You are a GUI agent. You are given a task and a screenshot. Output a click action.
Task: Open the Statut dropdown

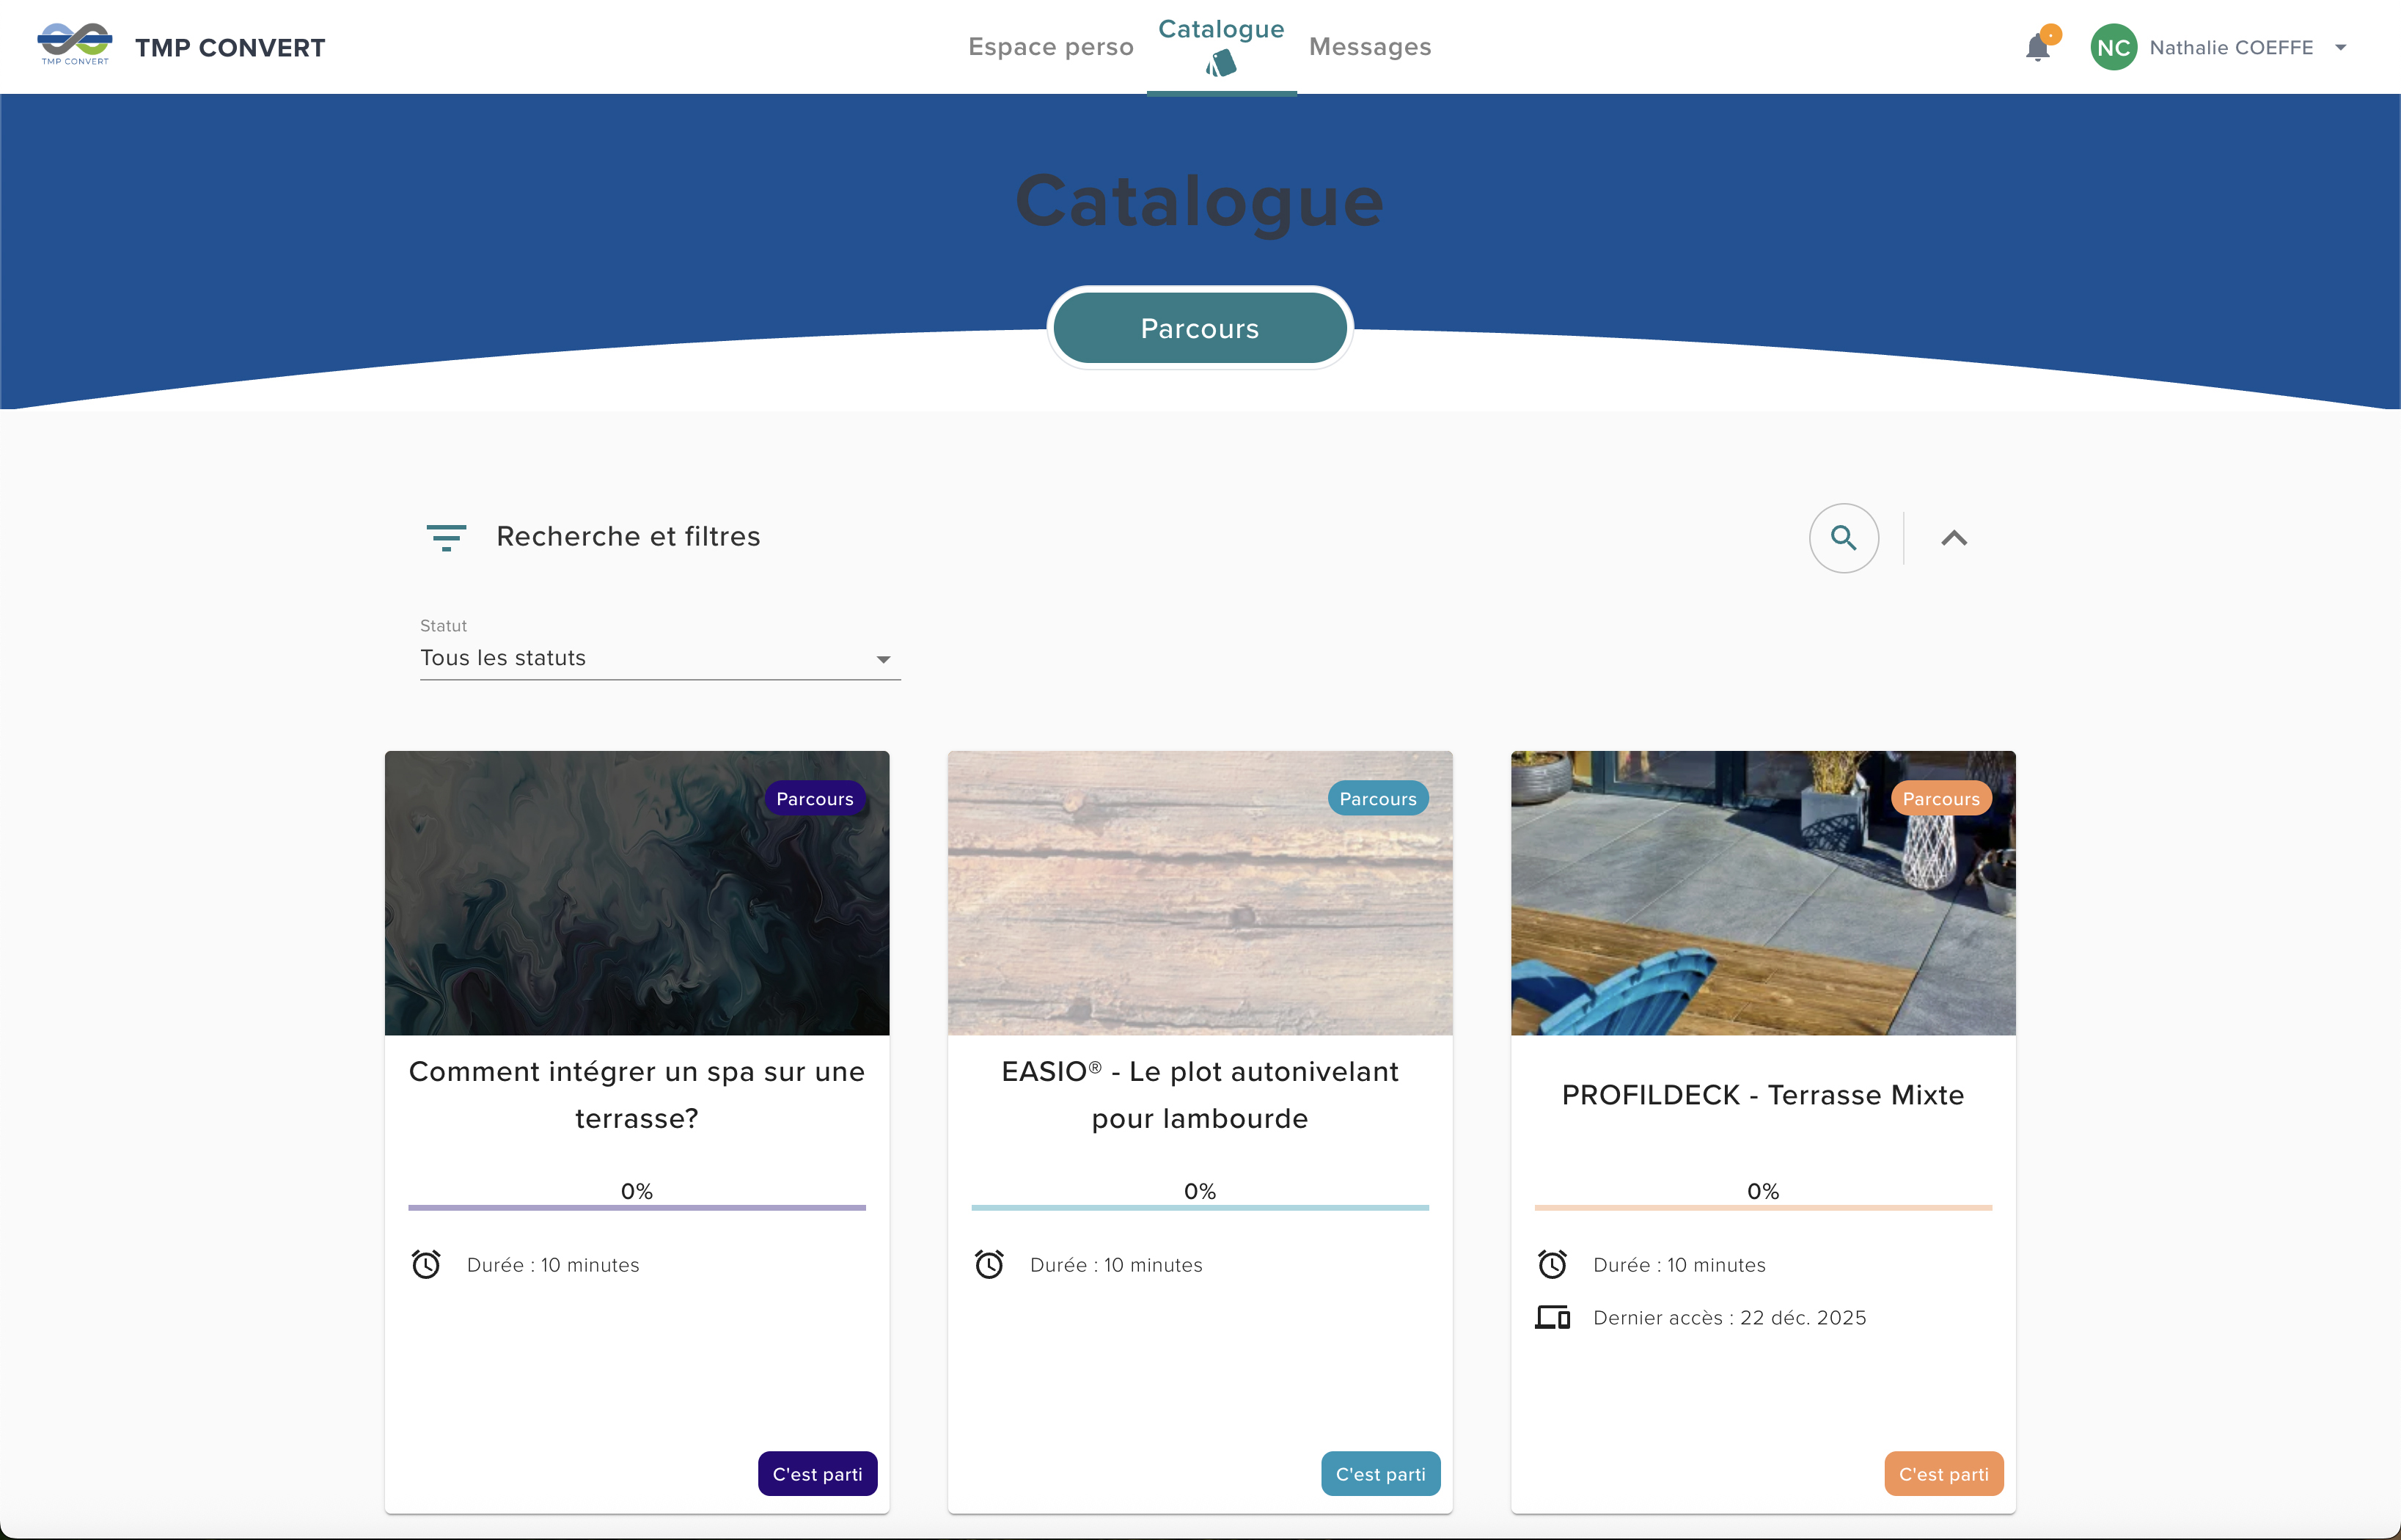[x=660, y=658]
